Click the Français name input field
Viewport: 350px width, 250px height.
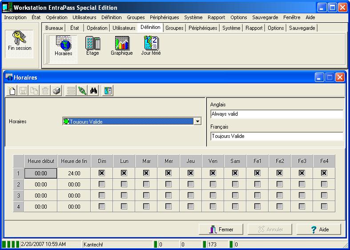tap(277, 136)
